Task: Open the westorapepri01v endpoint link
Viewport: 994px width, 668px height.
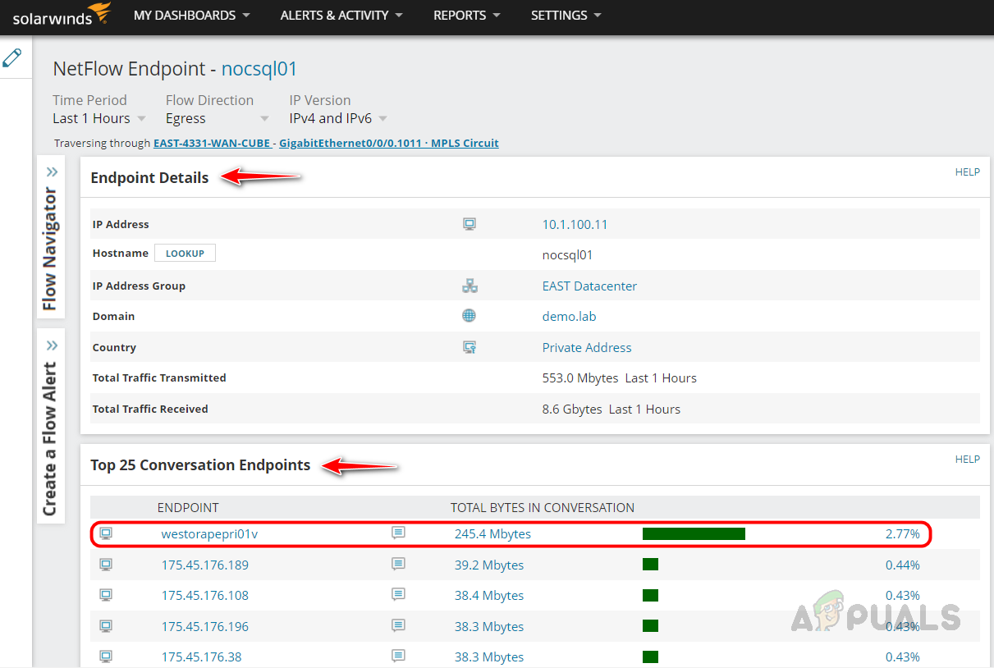Action: tap(209, 533)
